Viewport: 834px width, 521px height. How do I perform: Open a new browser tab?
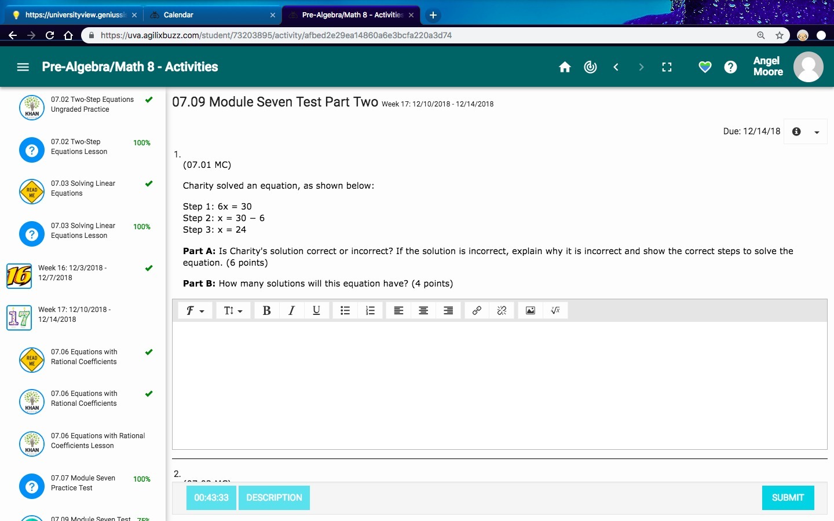433,15
